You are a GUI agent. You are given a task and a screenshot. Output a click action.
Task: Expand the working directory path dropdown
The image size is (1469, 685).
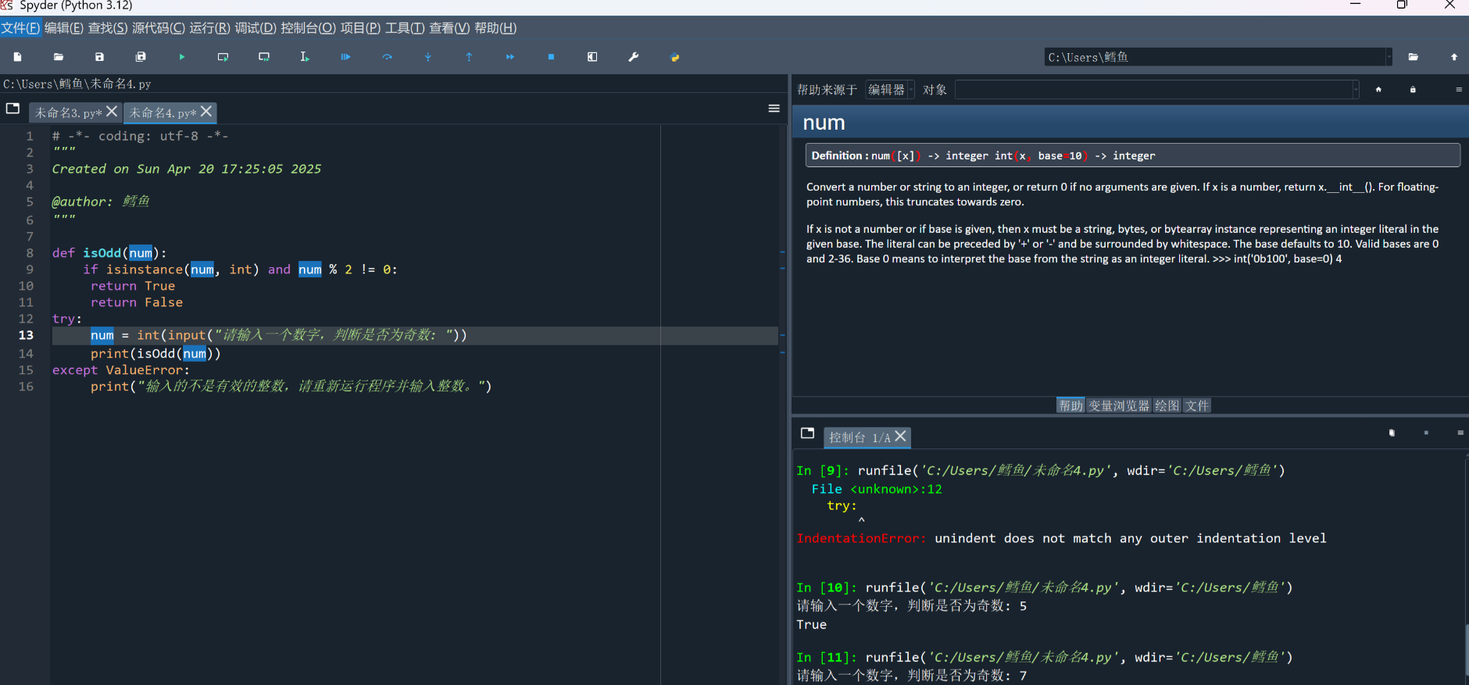(x=1389, y=57)
